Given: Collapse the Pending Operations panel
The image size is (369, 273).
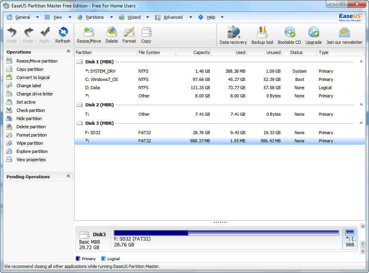Looking at the screenshot, I should pyautogui.click(x=68, y=176).
